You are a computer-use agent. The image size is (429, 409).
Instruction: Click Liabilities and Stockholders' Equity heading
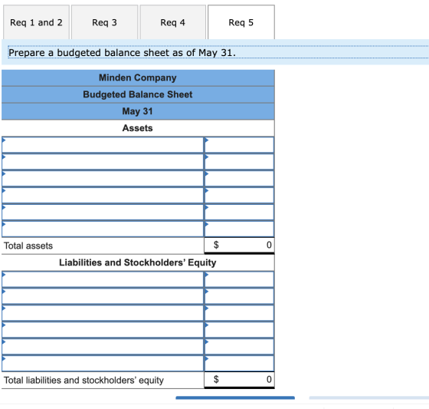[x=138, y=262]
